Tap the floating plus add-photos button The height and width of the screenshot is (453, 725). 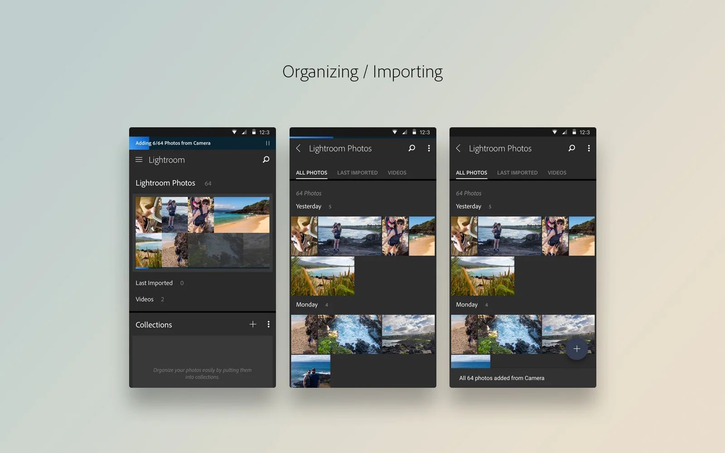point(577,349)
